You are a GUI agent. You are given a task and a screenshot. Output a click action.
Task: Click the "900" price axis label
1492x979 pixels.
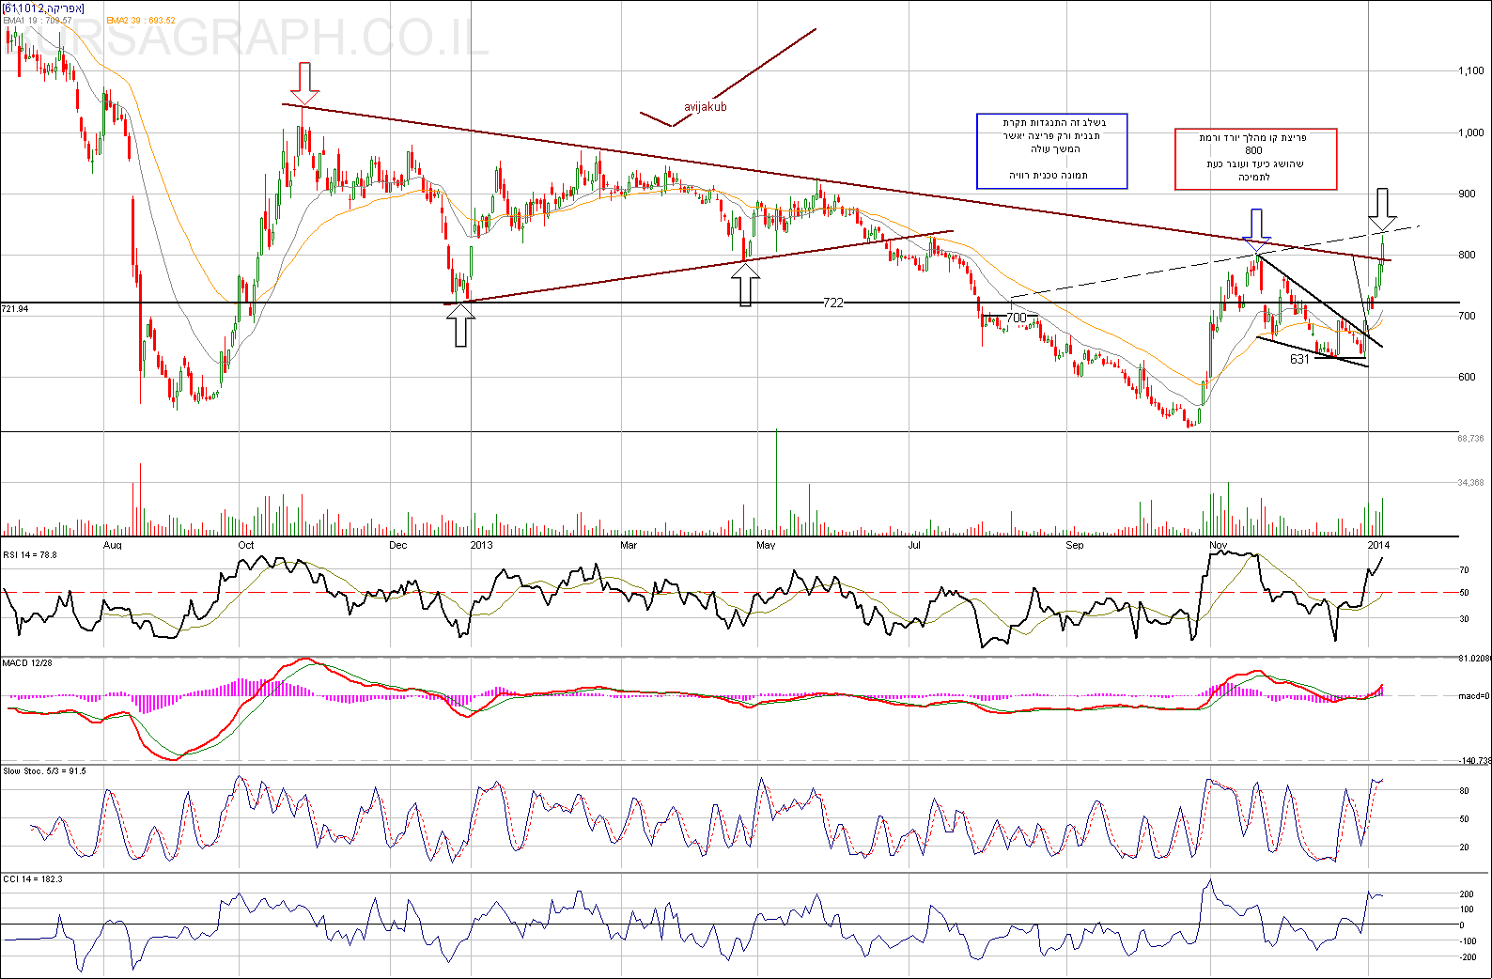coord(1467,194)
